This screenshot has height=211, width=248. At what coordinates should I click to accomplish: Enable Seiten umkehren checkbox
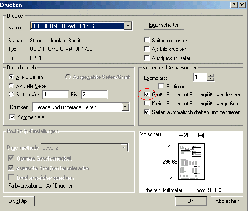click(147, 41)
